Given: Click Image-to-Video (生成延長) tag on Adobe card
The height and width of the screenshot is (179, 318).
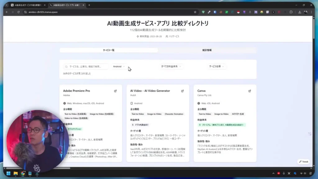Looking at the screenshot, I should point(102,114).
